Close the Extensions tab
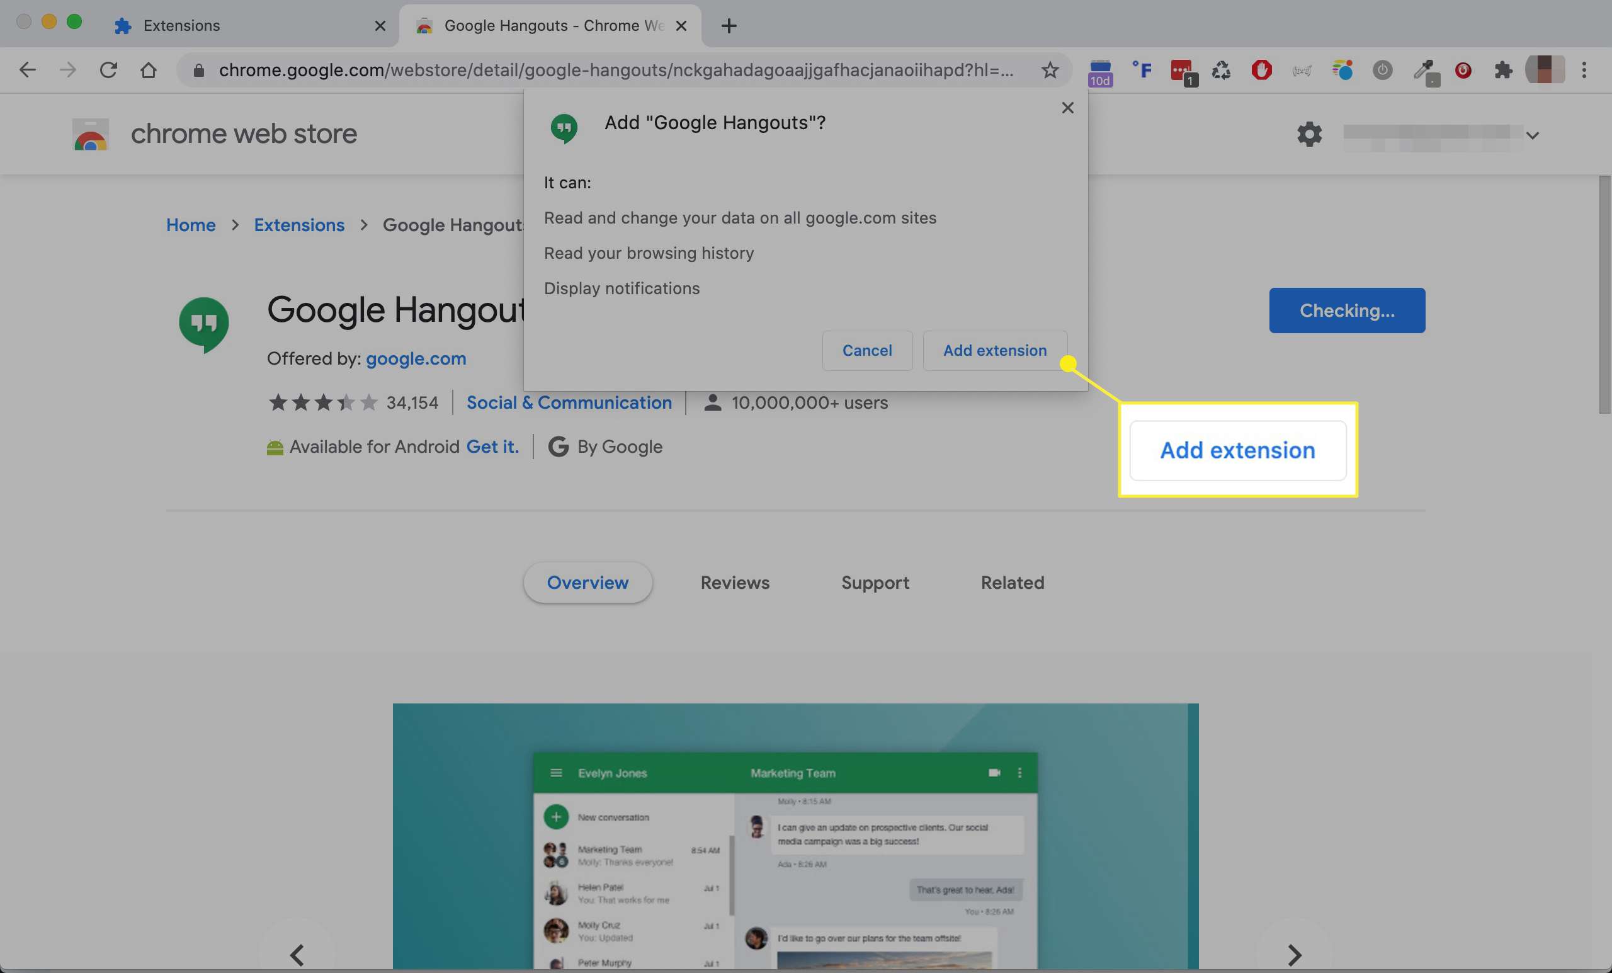 tap(380, 26)
